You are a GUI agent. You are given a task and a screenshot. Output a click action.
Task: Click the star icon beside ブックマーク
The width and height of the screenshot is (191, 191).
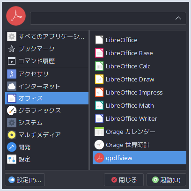tap(12, 49)
